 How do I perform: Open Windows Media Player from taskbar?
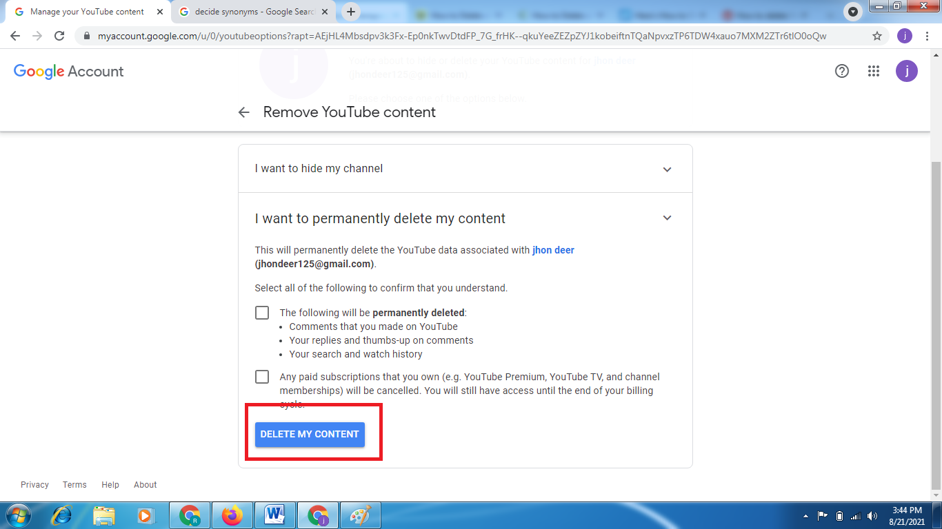pos(146,515)
